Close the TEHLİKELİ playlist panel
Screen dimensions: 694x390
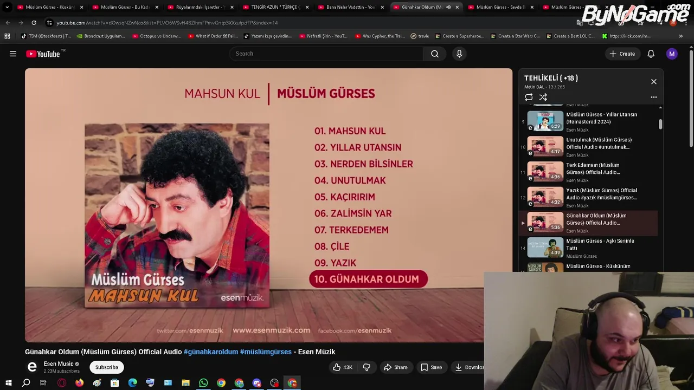tap(654, 82)
